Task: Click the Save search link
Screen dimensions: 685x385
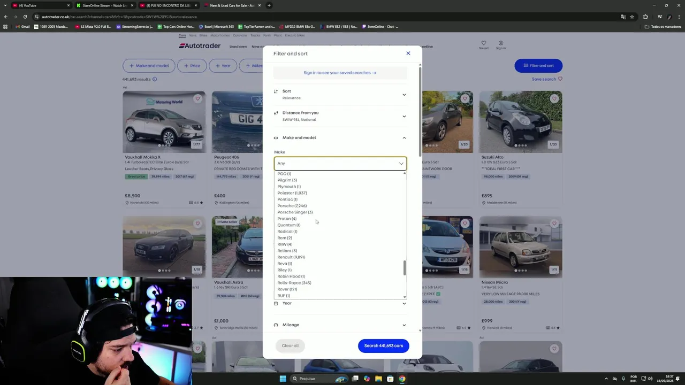Action: coord(547,79)
